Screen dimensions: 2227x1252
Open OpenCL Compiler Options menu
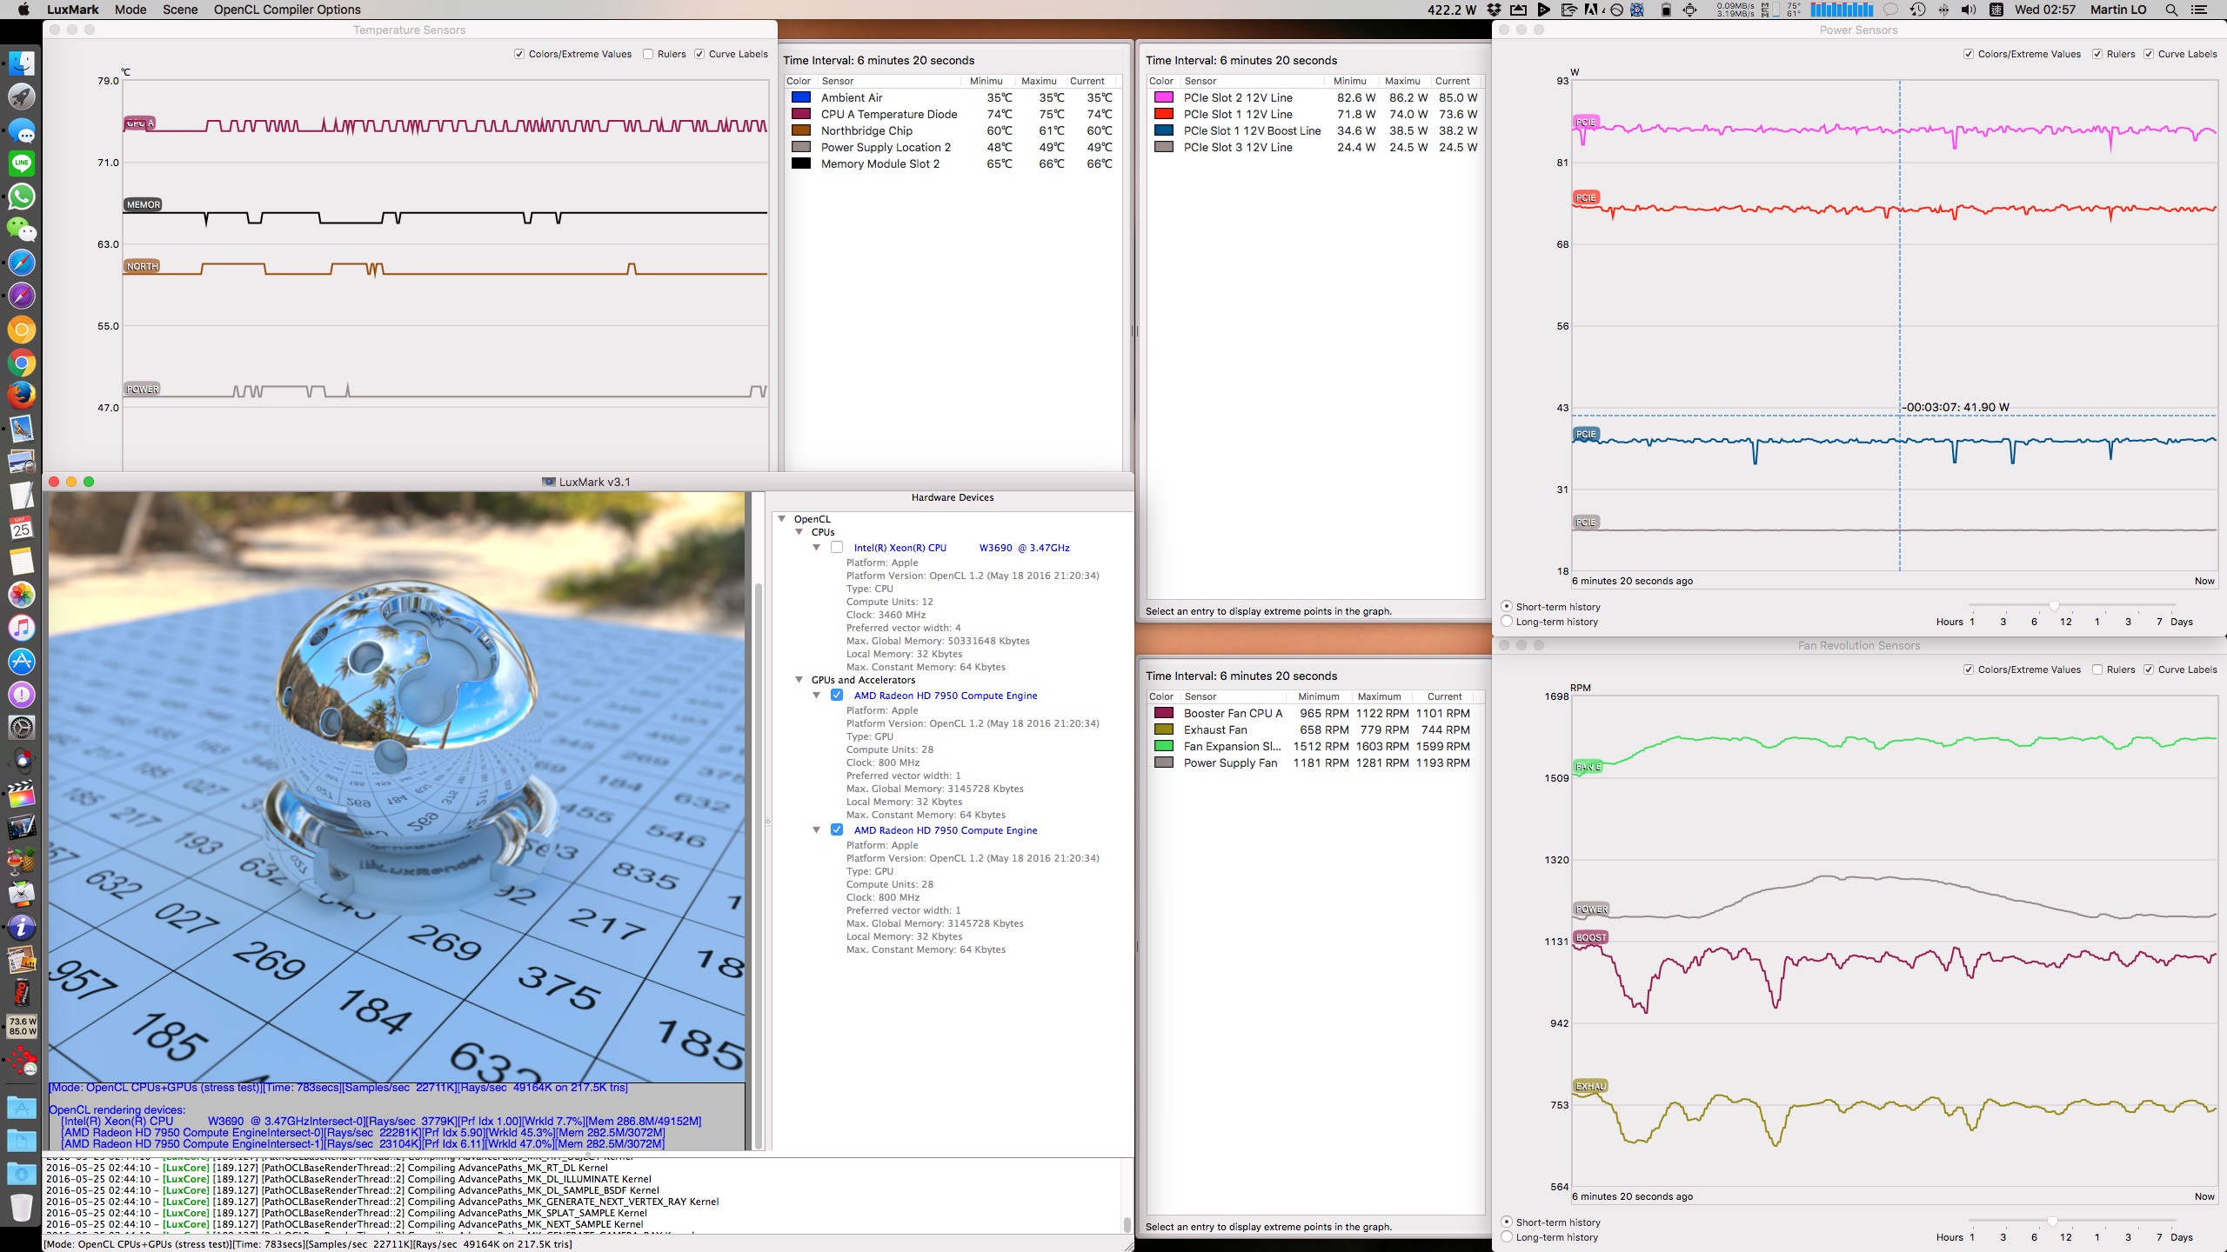(x=287, y=10)
